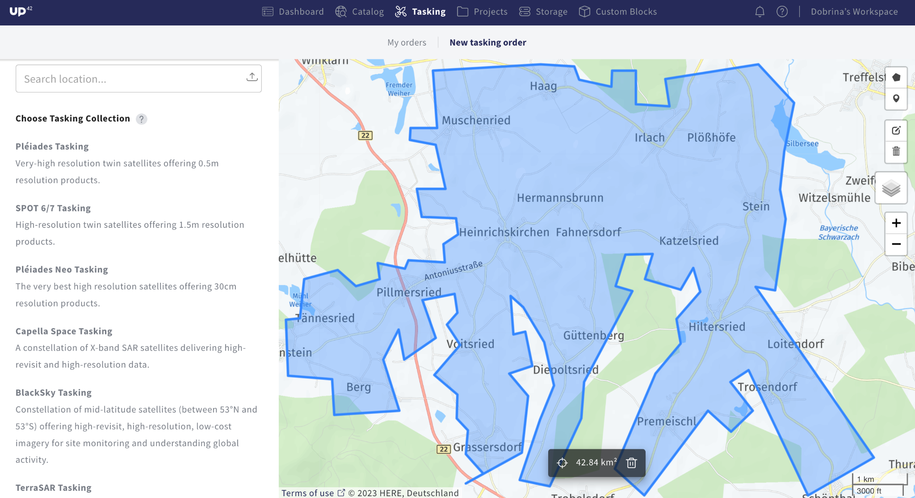Delete AOI via trash in 42.84 km² badge

coord(631,463)
